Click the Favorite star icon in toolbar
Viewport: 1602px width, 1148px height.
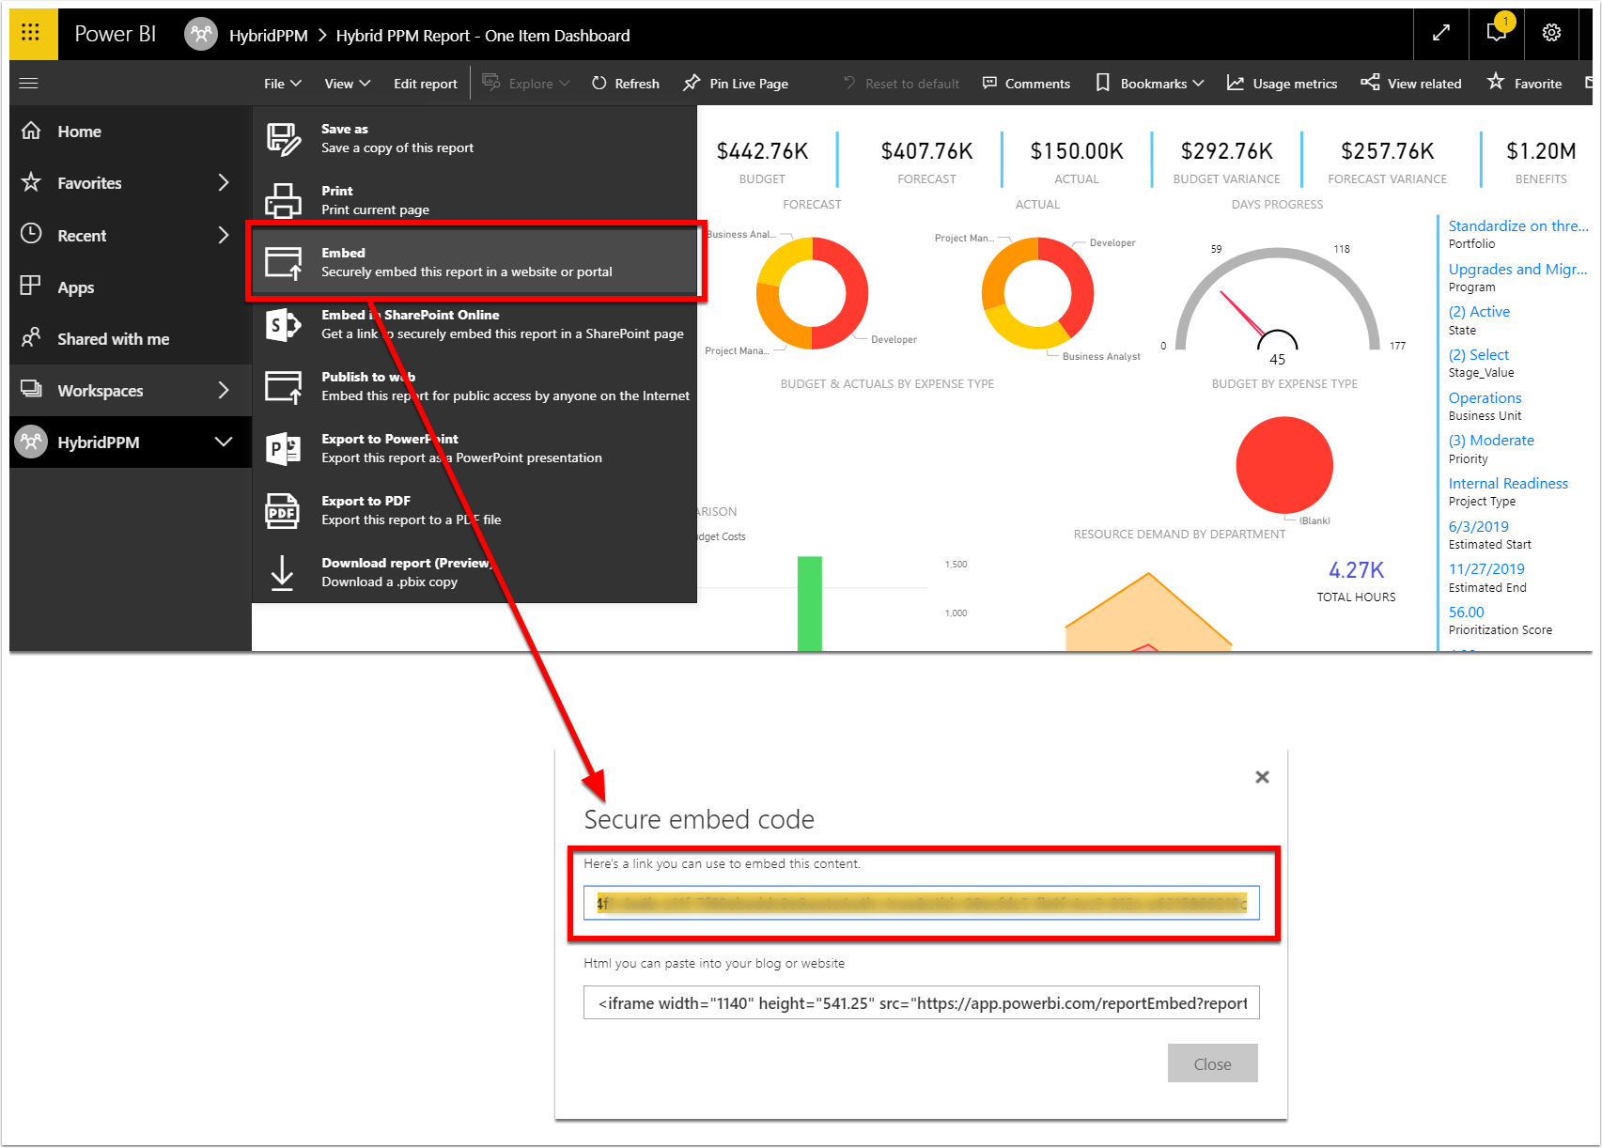pos(1496,82)
